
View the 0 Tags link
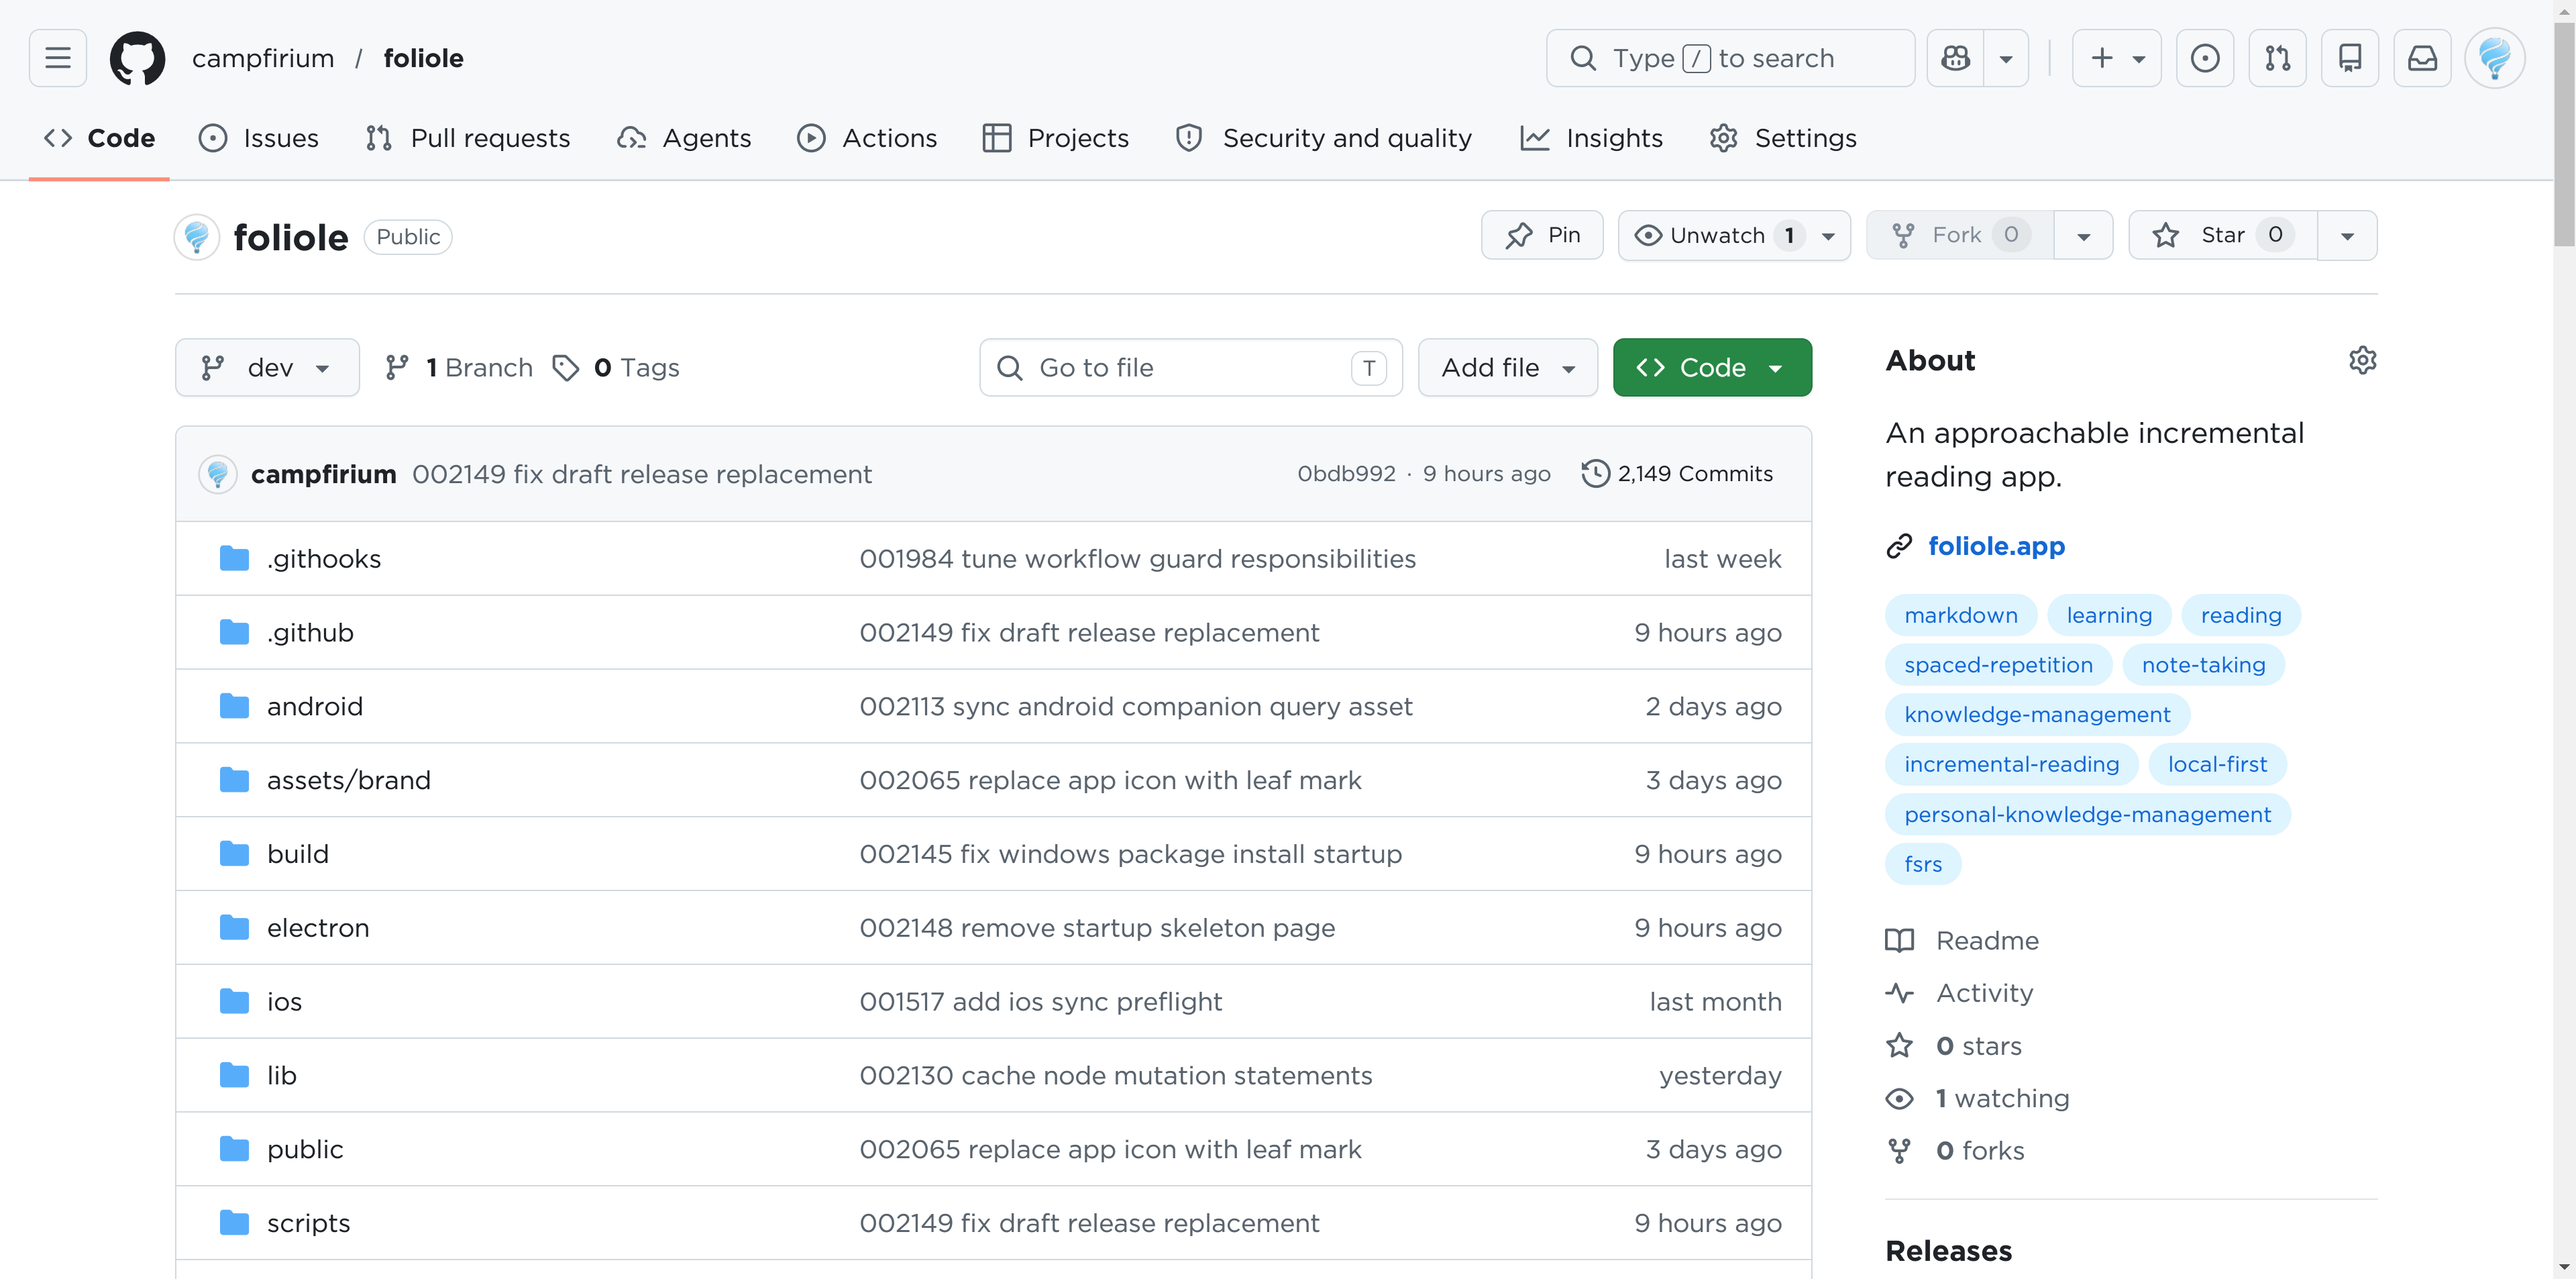tap(616, 367)
